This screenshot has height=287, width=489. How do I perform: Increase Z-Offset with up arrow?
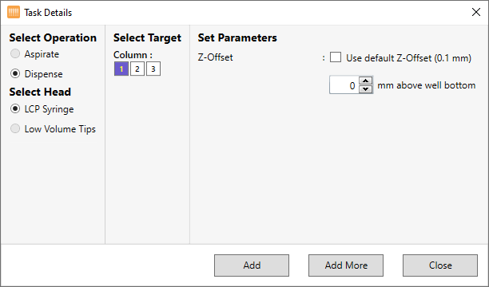(x=365, y=81)
